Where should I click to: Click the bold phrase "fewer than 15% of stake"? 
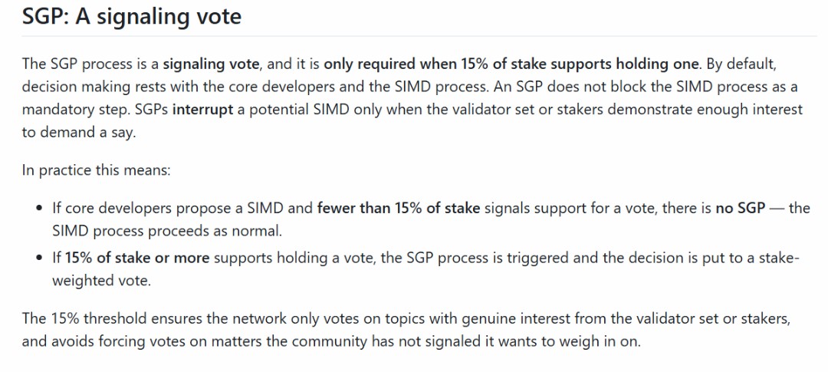[399, 208]
